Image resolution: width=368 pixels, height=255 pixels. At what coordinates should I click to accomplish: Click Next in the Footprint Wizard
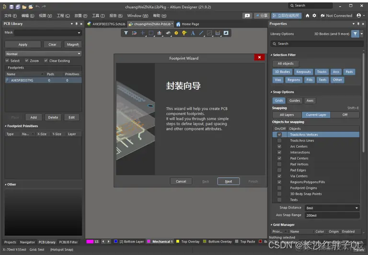229,181
